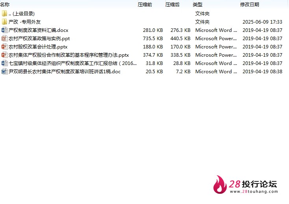
Task: Click the 374.7 KB size cell
Action: [x=153, y=55]
